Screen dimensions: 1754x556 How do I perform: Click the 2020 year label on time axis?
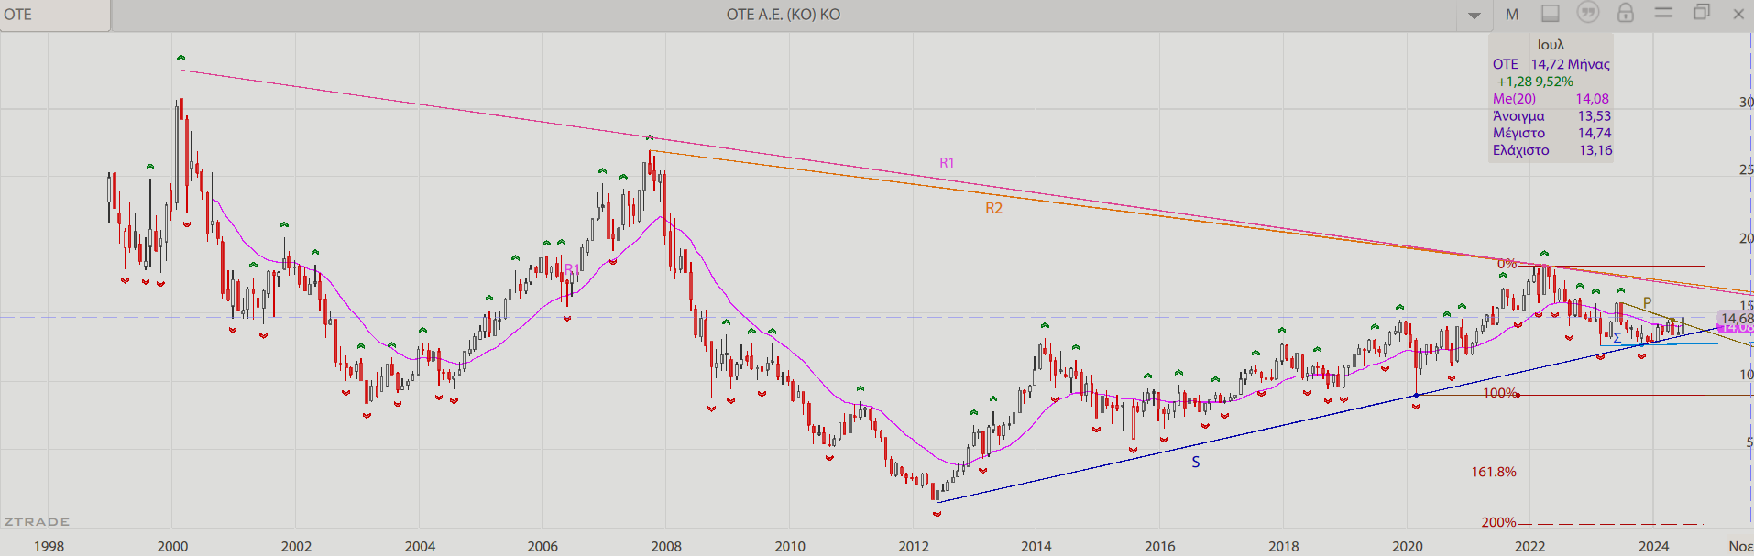coord(1408,546)
